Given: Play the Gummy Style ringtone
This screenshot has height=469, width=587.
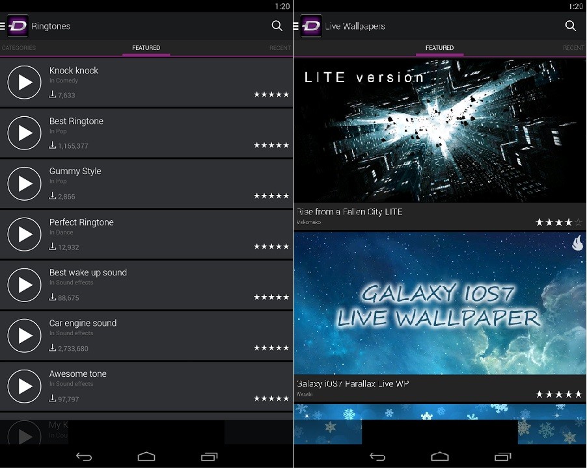Looking at the screenshot, I should 24,184.
